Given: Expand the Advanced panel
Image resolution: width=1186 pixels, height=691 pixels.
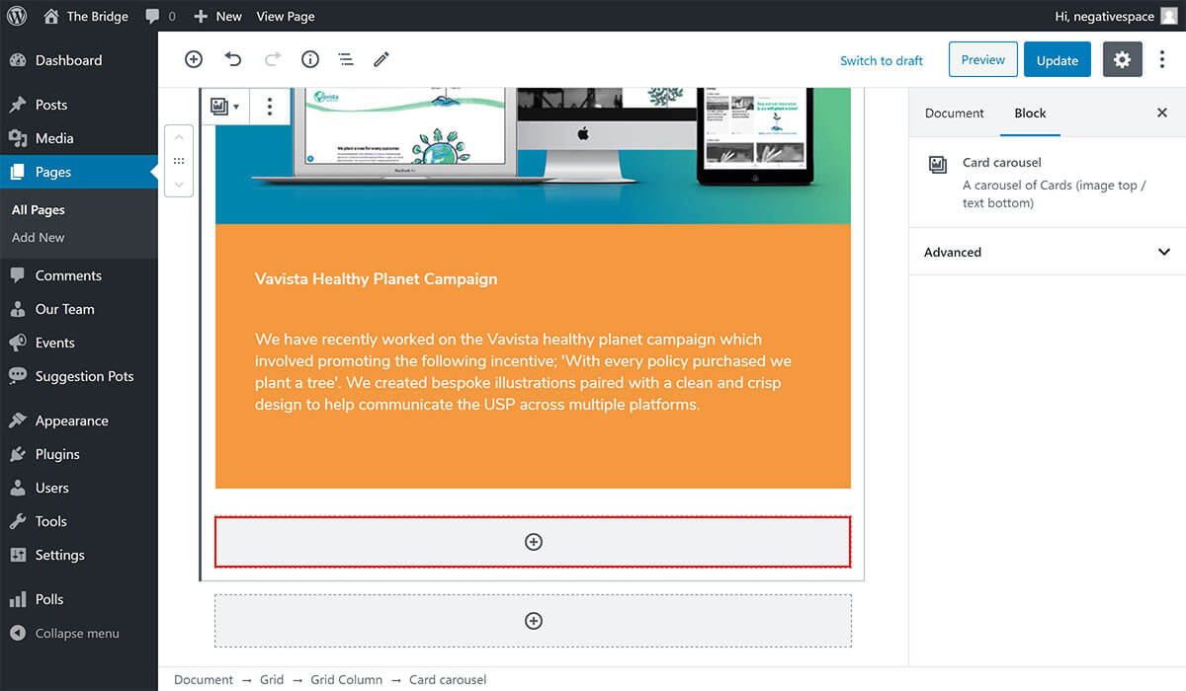Looking at the screenshot, I should tap(1047, 252).
